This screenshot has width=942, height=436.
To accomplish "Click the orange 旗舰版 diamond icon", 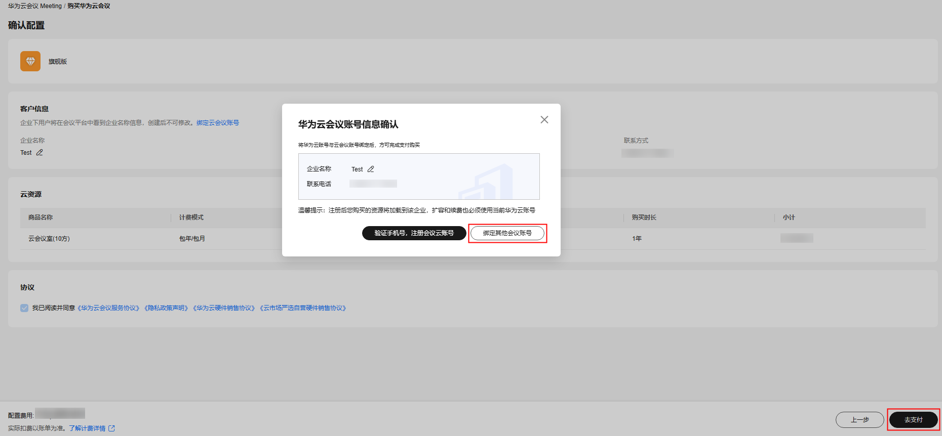I will 30,61.
